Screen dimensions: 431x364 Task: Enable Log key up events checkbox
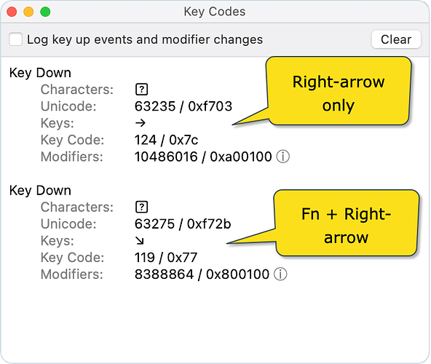click(x=15, y=39)
